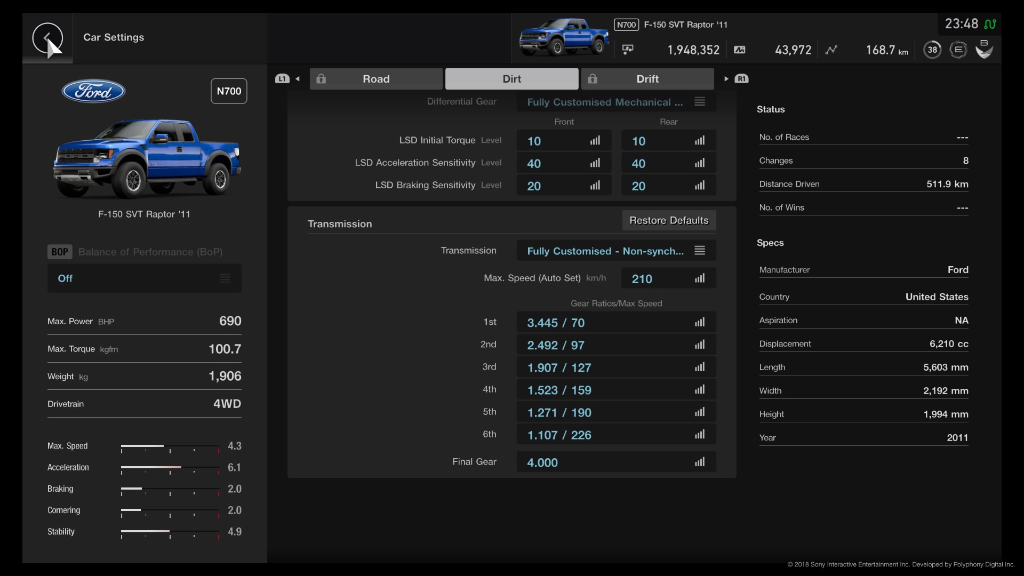
Task: Open the Differential Gear dropdown list
Action: [x=616, y=102]
